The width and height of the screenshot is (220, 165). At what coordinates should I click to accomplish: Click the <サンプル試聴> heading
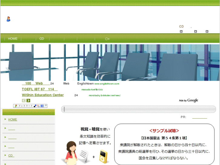pyautogui.click(x=164, y=131)
